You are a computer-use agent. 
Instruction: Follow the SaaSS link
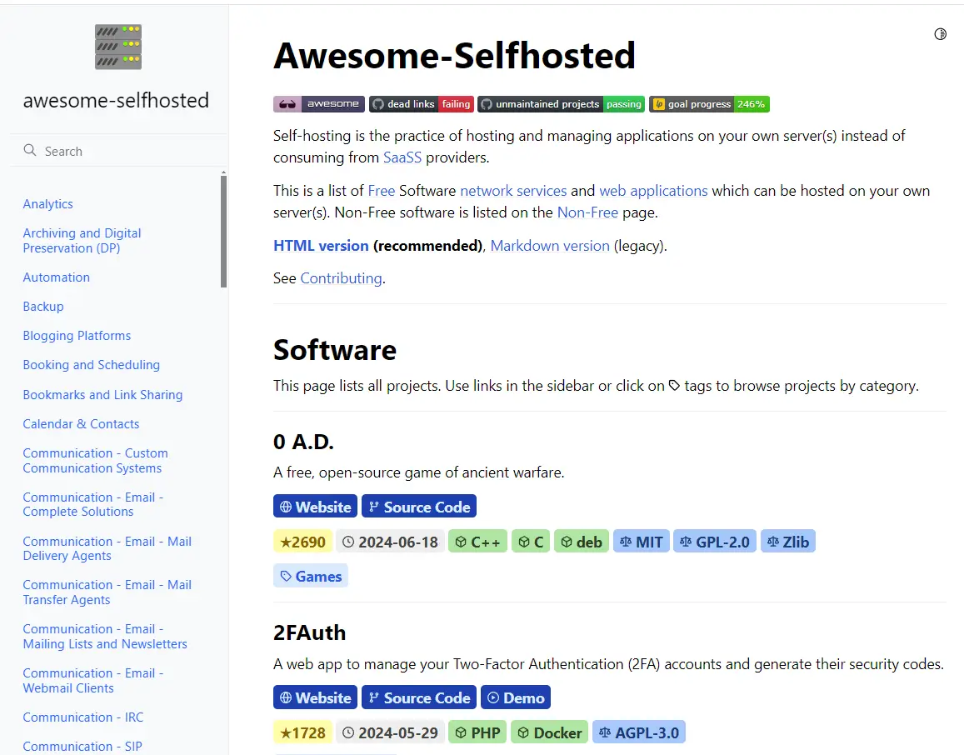tap(402, 157)
